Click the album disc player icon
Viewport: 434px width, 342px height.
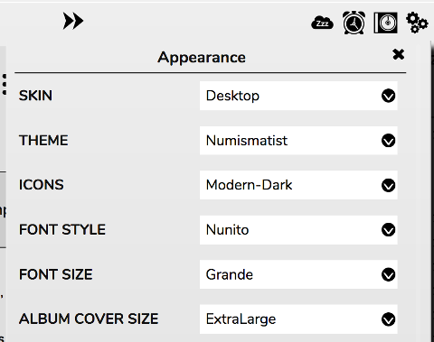[x=385, y=23]
